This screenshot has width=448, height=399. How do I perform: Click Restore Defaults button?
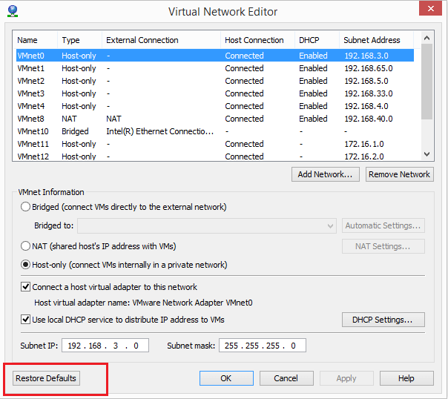[46, 378]
